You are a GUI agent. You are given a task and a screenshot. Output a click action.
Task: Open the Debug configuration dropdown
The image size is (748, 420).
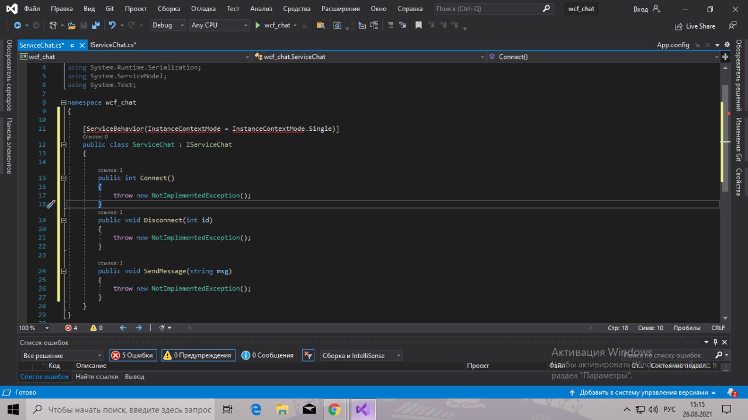168,26
